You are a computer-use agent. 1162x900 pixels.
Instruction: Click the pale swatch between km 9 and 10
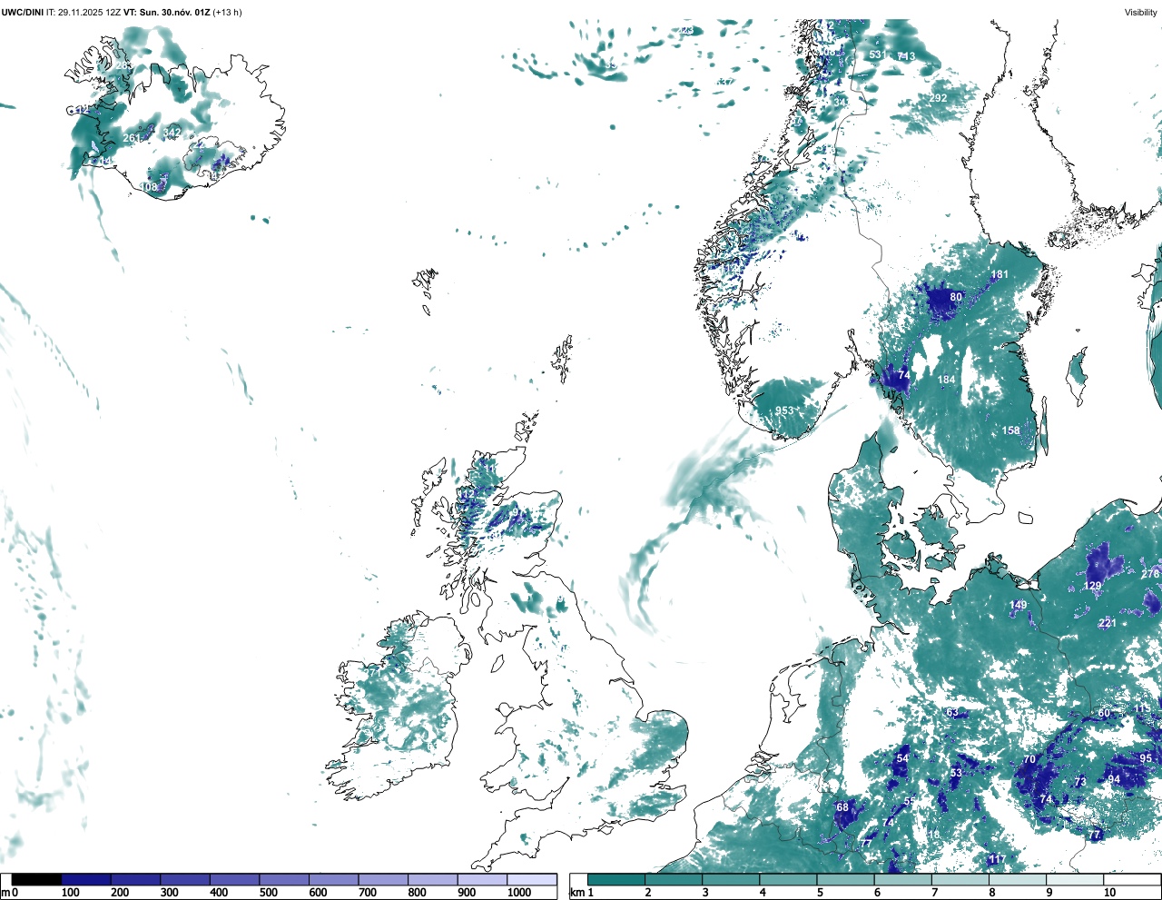point(1075,879)
